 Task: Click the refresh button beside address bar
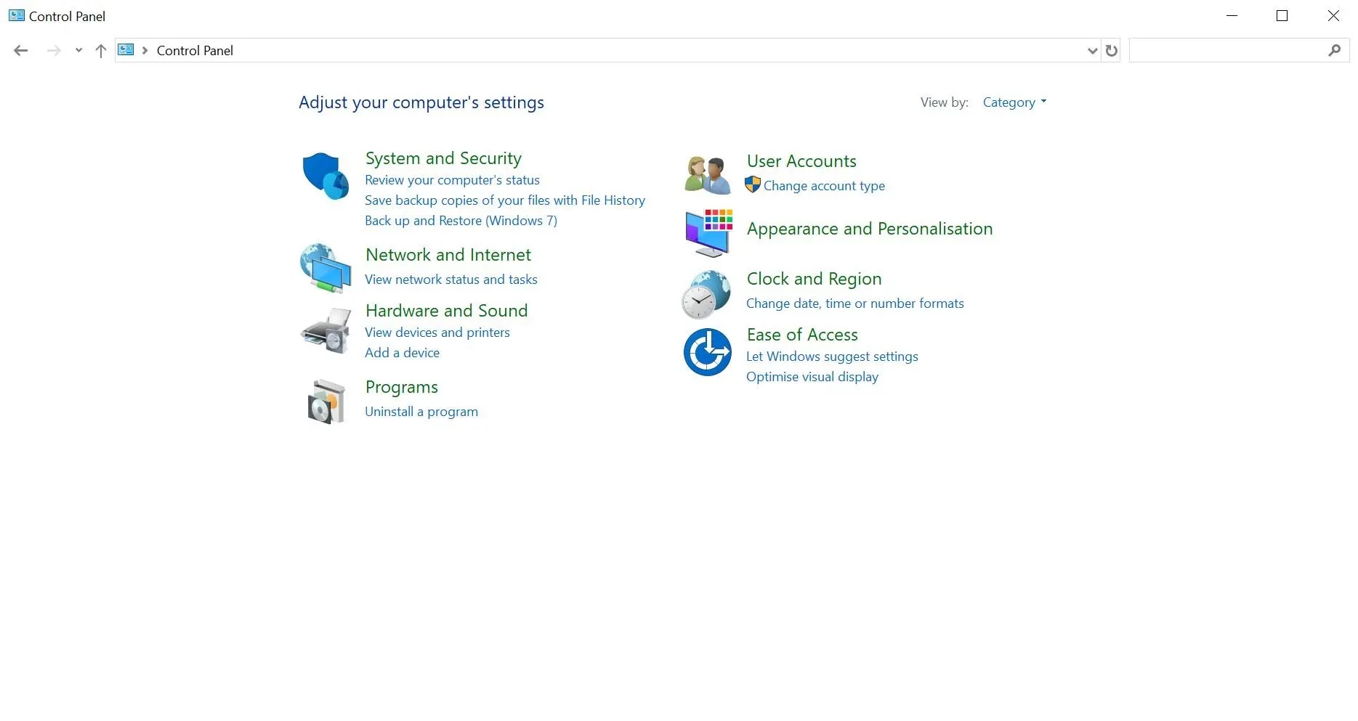click(1111, 50)
